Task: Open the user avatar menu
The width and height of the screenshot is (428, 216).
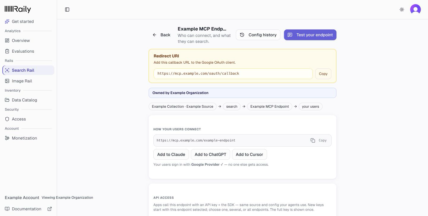Action: coord(416,10)
